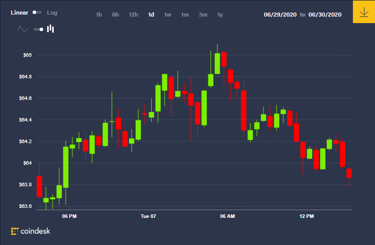The width and height of the screenshot is (375, 245).
Task: Switch to the 1m time range
Action: tap(185, 15)
